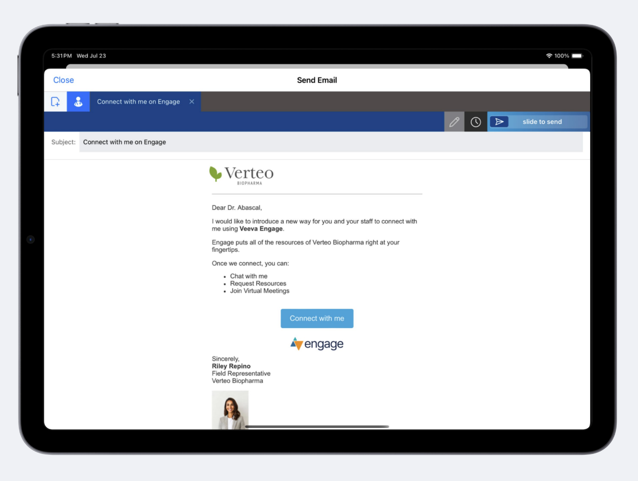Tap the 5:31 PM clock in status bar
638x481 pixels.
click(x=61, y=56)
